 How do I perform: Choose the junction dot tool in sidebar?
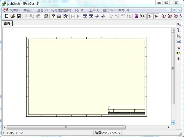pyautogui.click(x=179, y=59)
